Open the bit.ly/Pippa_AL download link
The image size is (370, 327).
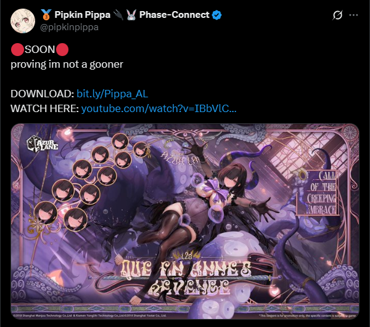pos(112,94)
